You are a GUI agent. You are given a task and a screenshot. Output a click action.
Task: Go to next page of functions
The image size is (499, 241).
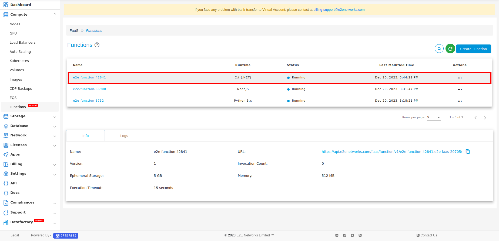pos(485,118)
